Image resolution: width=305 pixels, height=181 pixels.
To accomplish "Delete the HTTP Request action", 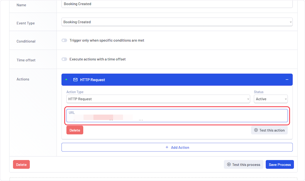I will tap(75, 130).
